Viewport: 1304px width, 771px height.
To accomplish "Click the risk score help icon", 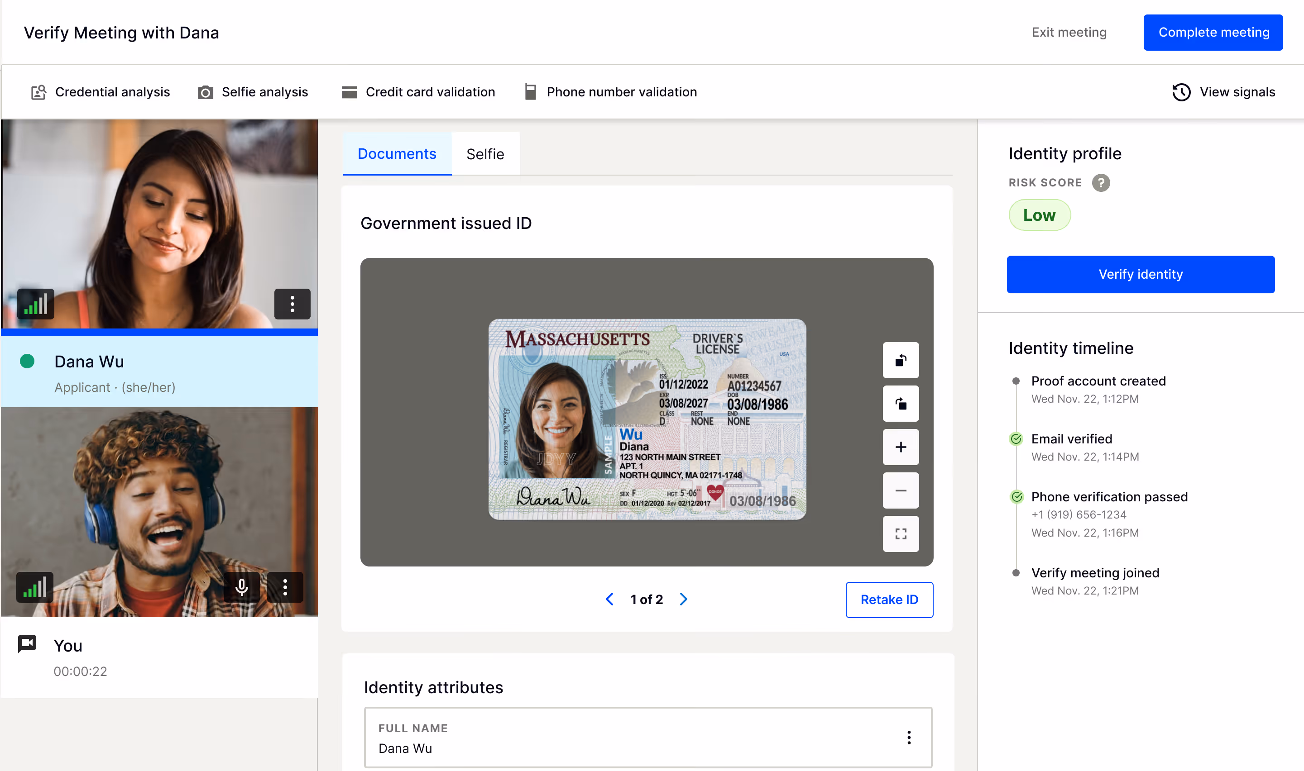I will coord(1101,182).
